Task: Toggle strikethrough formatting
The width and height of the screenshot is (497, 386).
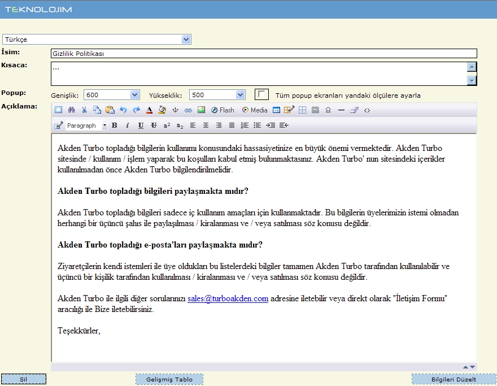Action: point(154,125)
